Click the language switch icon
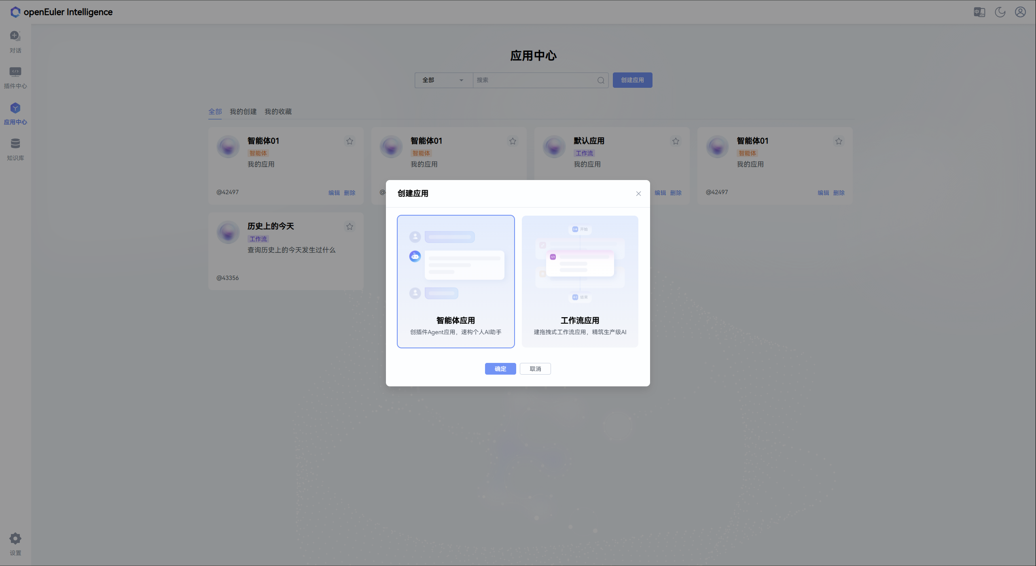Image resolution: width=1036 pixels, height=566 pixels. (x=979, y=12)
